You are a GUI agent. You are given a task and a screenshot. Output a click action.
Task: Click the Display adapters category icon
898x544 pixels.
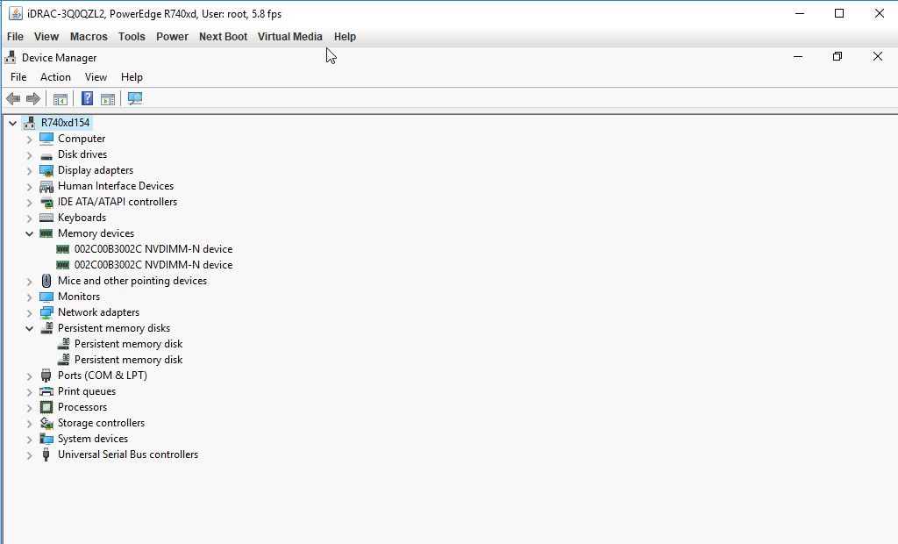[46, 170]
